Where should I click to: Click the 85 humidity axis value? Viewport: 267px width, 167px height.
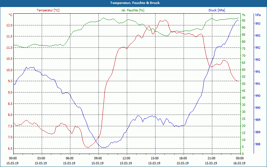(244, 35)
